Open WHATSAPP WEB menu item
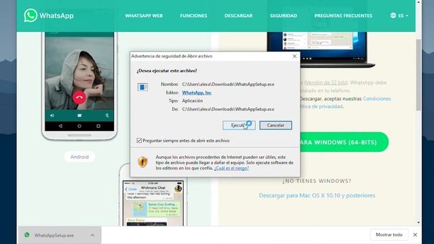 (144, 16)
